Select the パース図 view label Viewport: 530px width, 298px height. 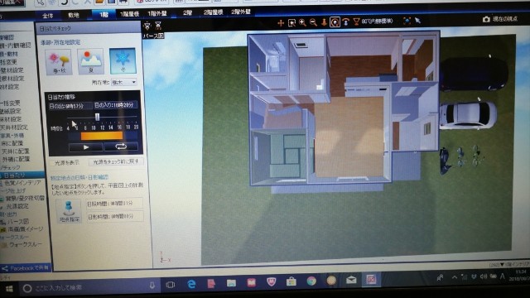(153, 36)
